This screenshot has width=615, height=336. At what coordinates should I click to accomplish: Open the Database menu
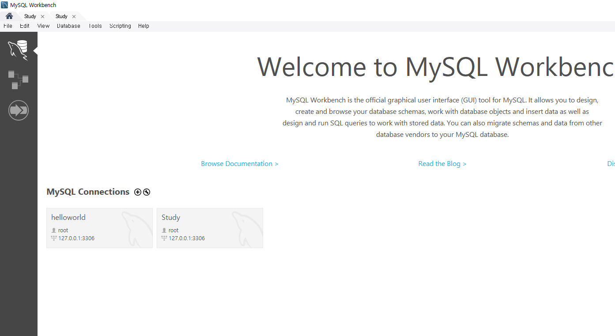[68, 26]
